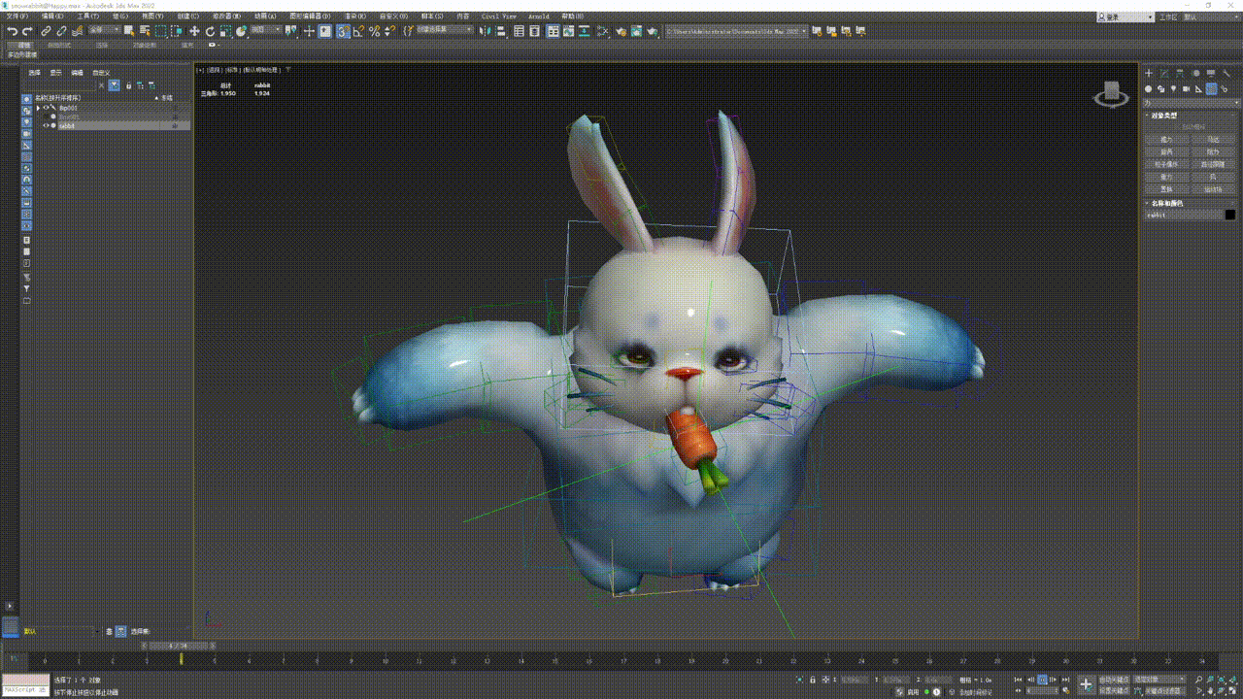Click the Undo arrow icon
This screenshot has width=1243, height=699.
13,31
